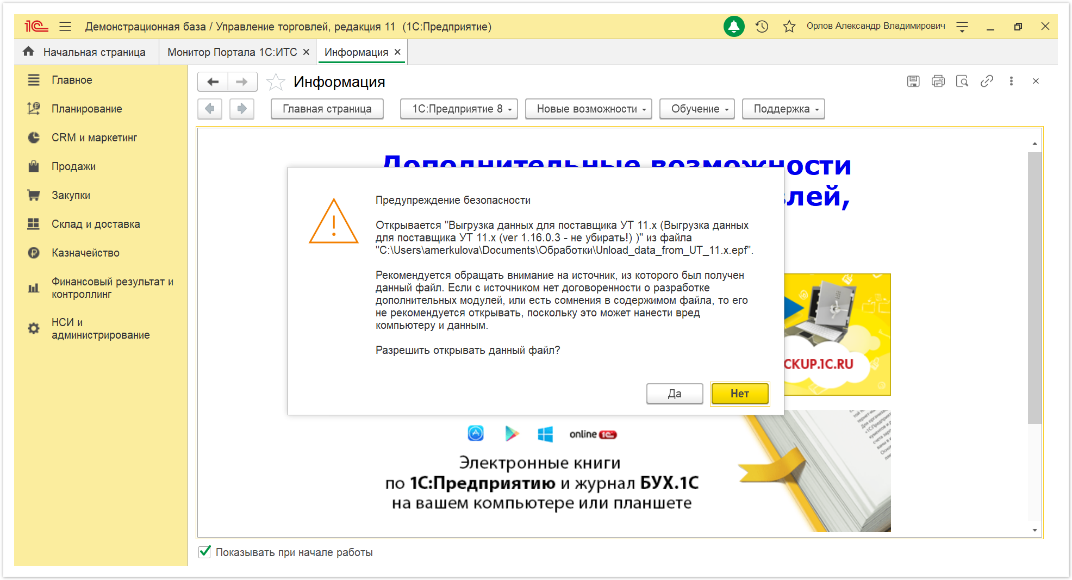1072x580 pixels.
Task: Open Планирование menu section
Action: 86,109
